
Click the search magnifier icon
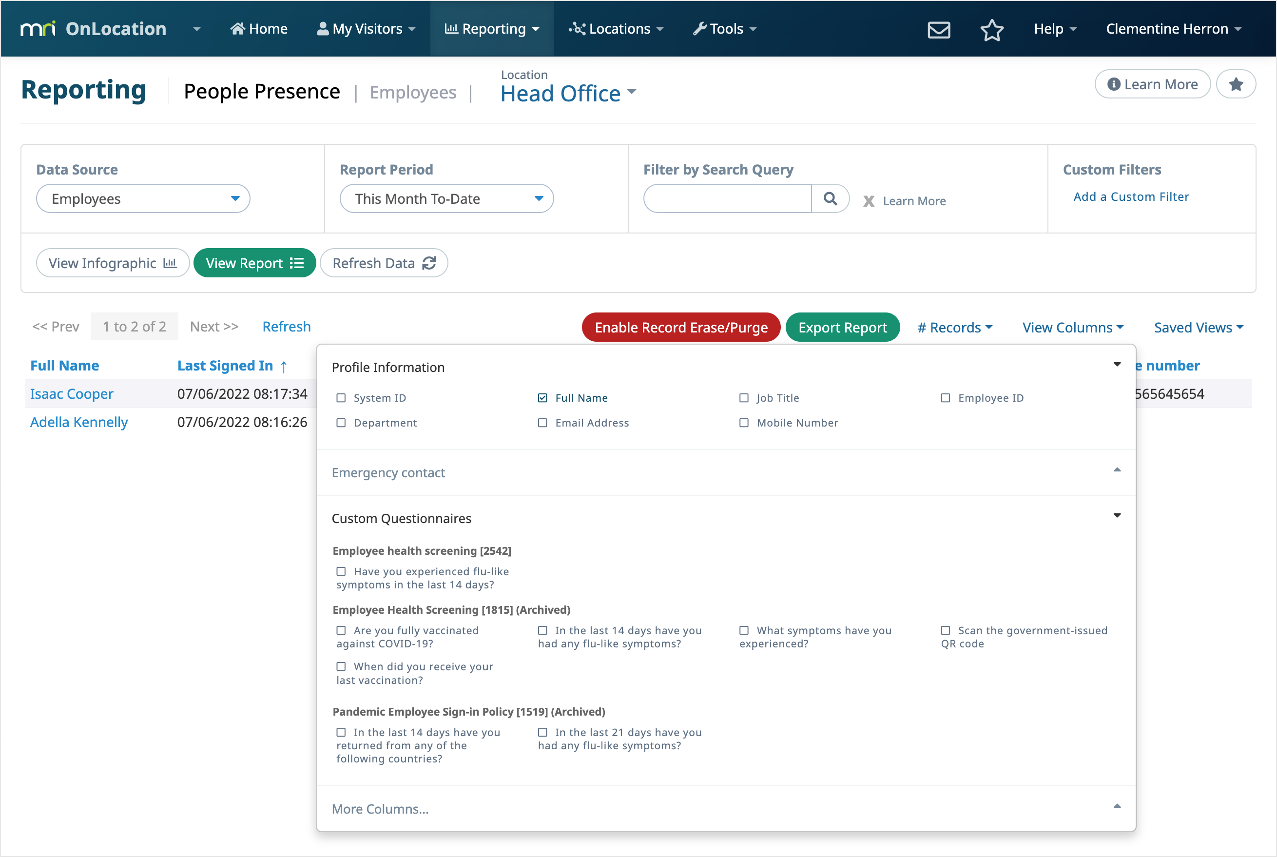coord(830,198)
